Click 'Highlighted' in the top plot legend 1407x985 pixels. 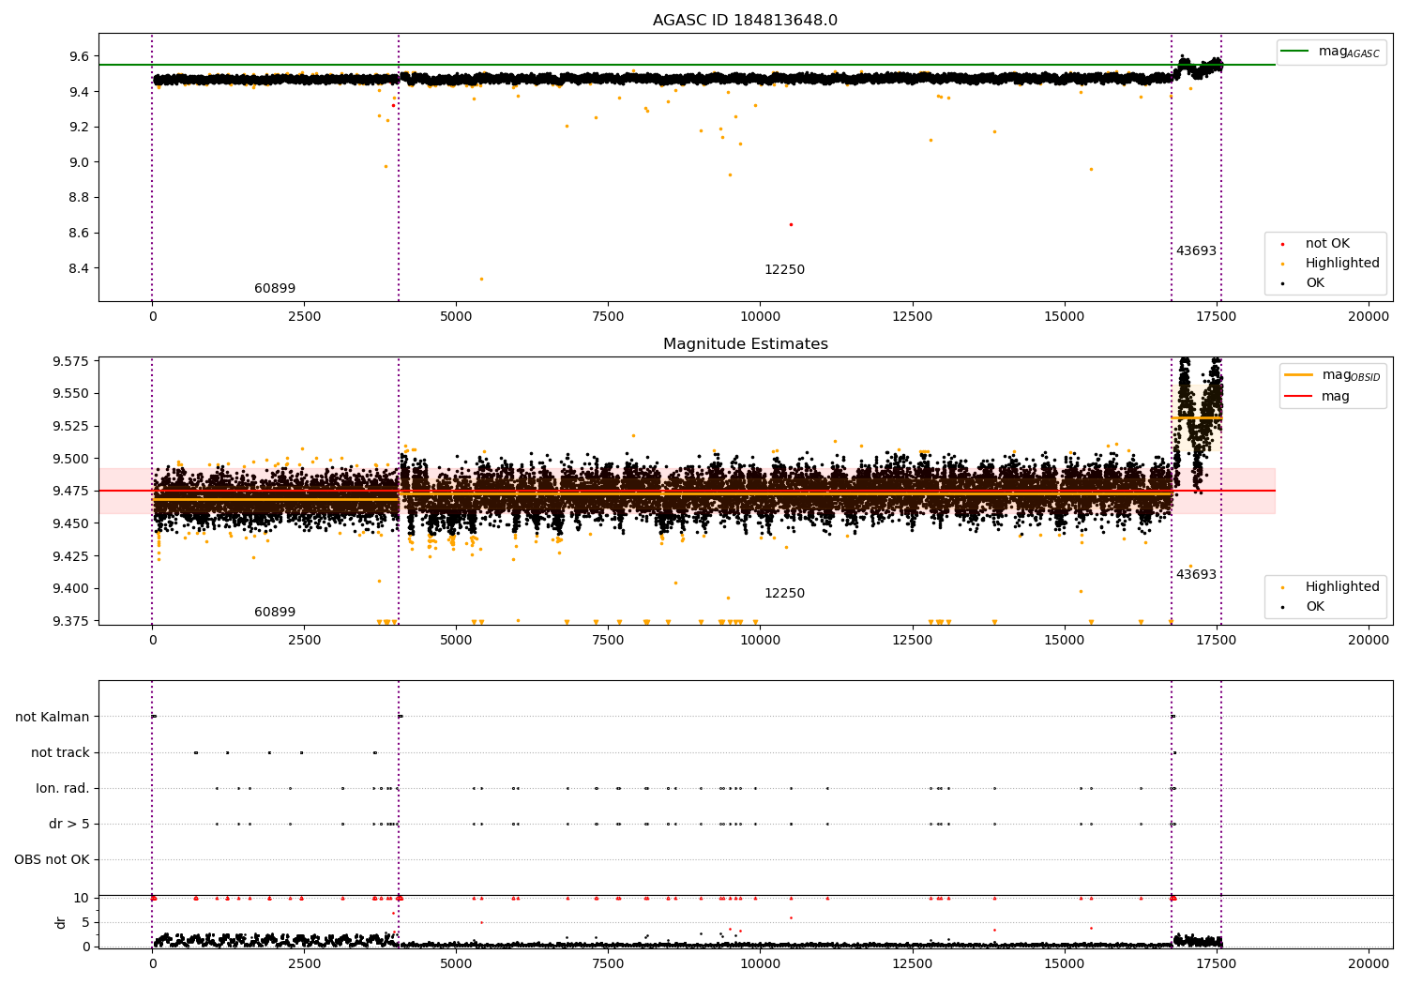(x=1342, y=264)
